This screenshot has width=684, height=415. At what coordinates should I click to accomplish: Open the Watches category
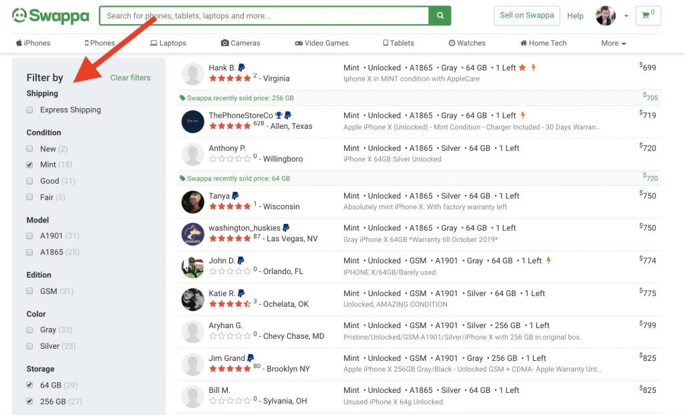click(467, 43)
